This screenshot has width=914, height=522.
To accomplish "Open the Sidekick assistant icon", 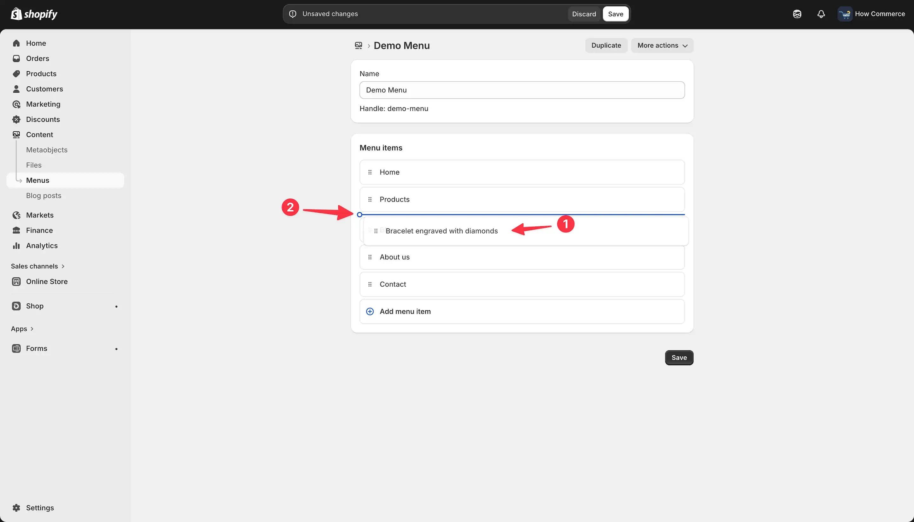I will (797, 14).
